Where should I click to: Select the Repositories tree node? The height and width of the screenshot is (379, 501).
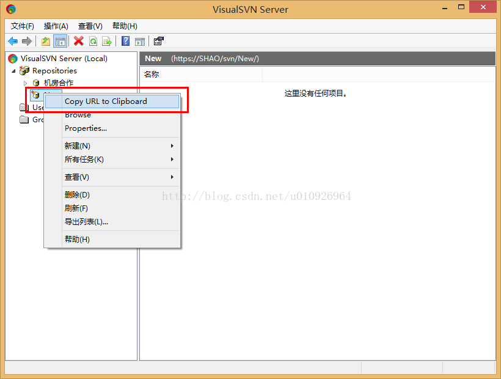pyautogui.click(x=54, y=71)
